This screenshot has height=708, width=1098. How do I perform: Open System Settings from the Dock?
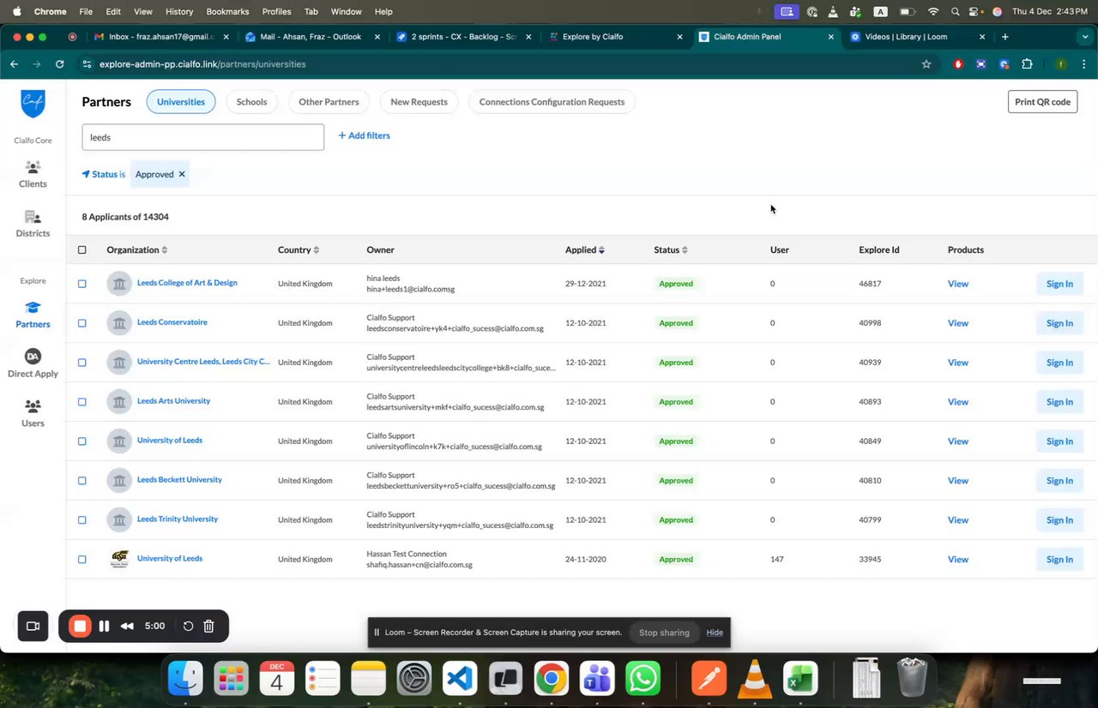click(x=414, y=679)
